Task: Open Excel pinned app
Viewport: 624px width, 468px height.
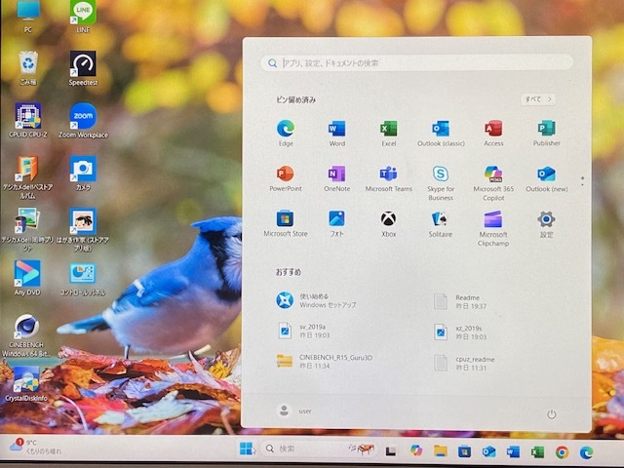Action: click(388, 133)
